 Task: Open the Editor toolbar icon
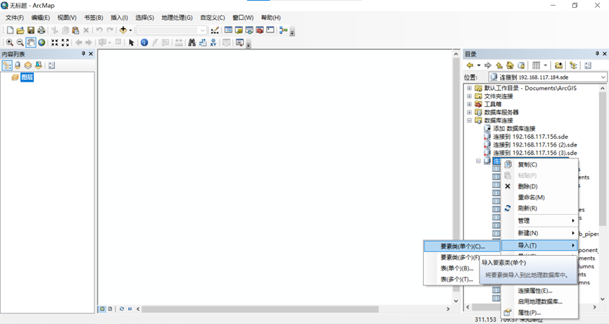point(215,30)
